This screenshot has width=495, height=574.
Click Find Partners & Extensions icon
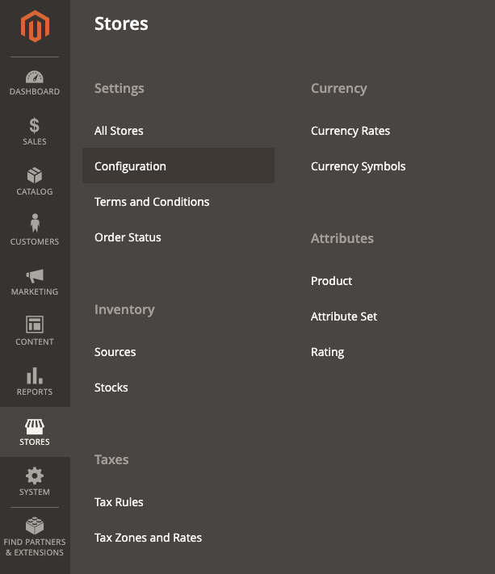pos(35,526)
